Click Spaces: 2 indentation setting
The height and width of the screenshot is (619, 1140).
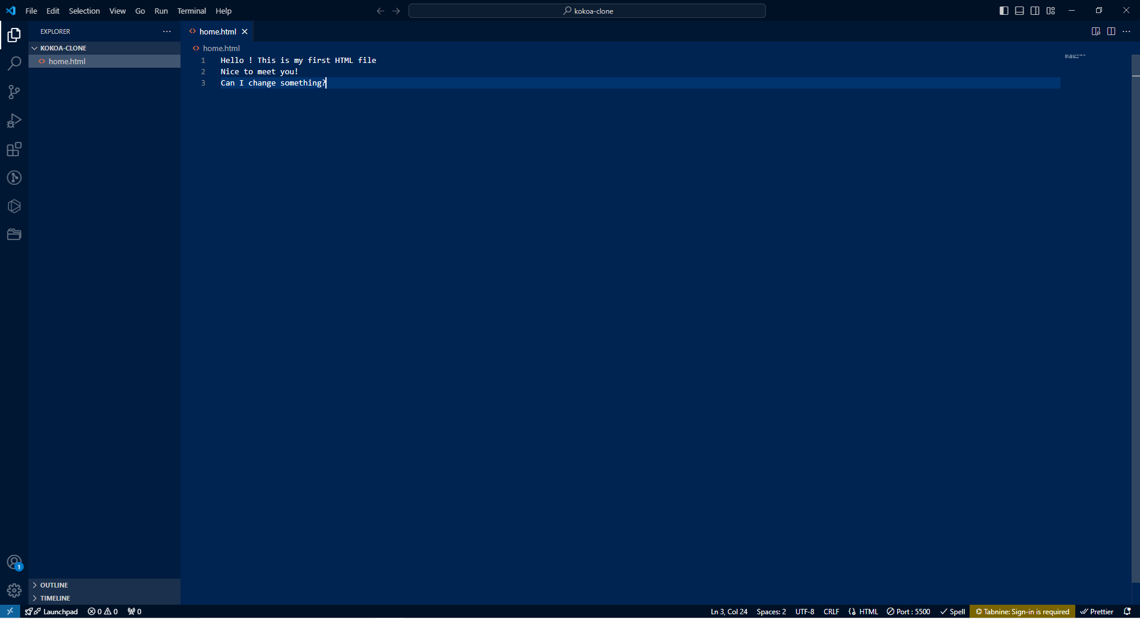771,611
